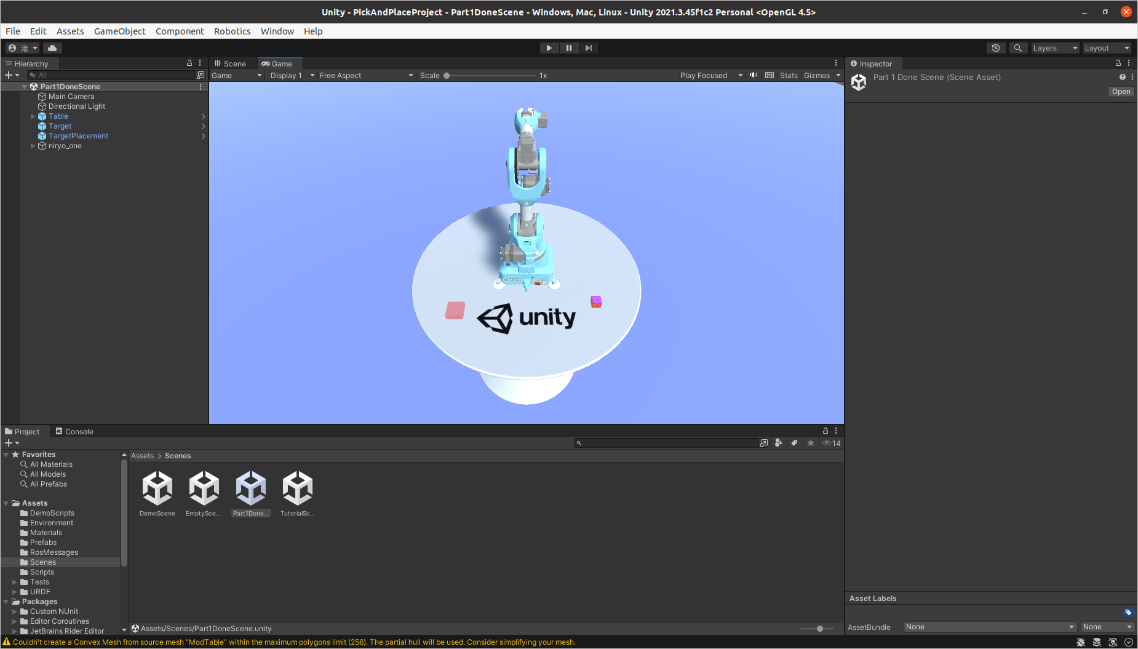This screenshot has height=649, width=1138.
Task: Toggle lock on Hierarchy panel
Action: point(189,63)
